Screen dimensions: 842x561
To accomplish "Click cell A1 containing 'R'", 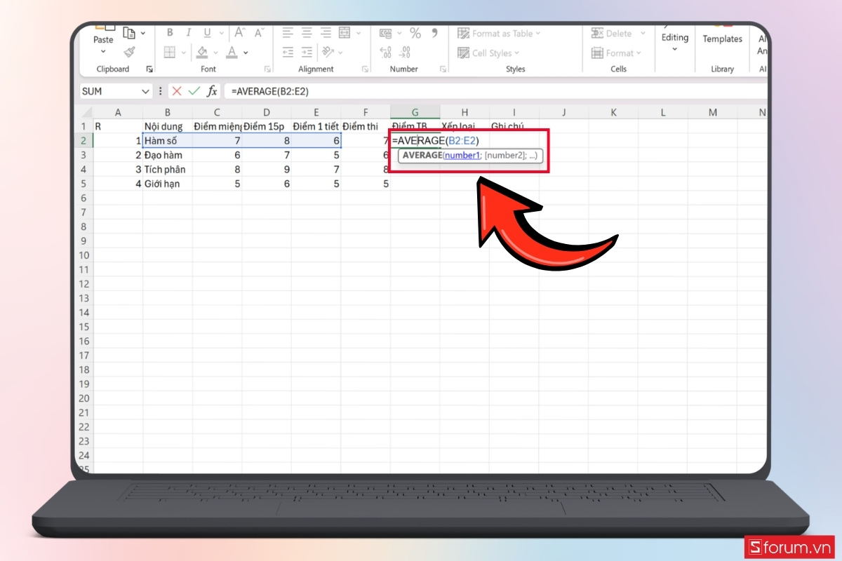I will (x=118, y=126).
